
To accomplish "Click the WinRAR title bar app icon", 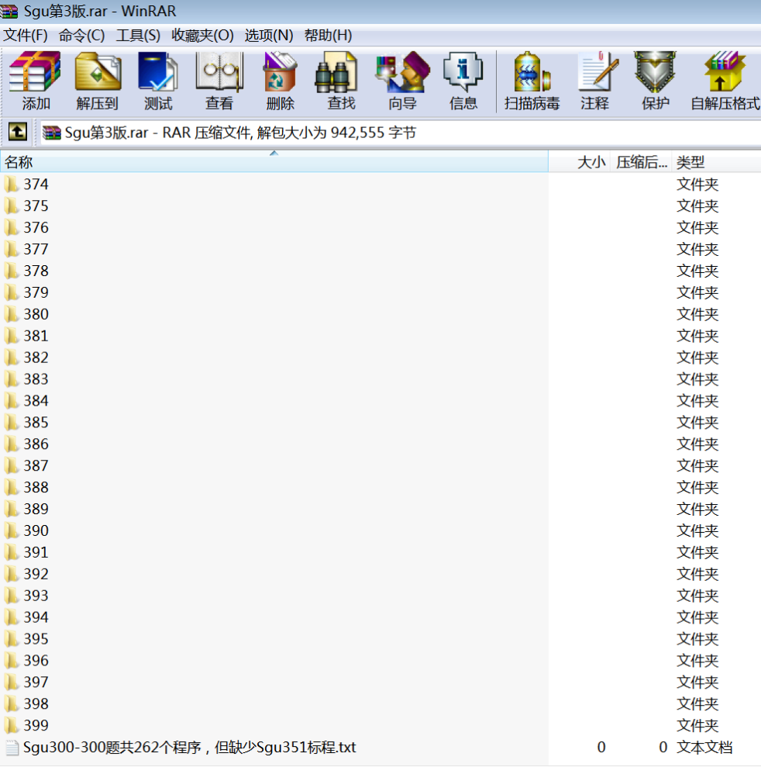I will click(x=9, y=11).
